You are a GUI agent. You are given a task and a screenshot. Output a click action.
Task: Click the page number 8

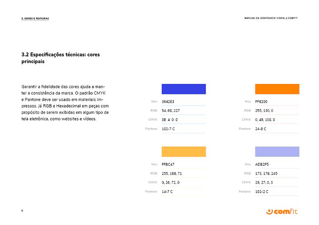[x=22, y=211]
